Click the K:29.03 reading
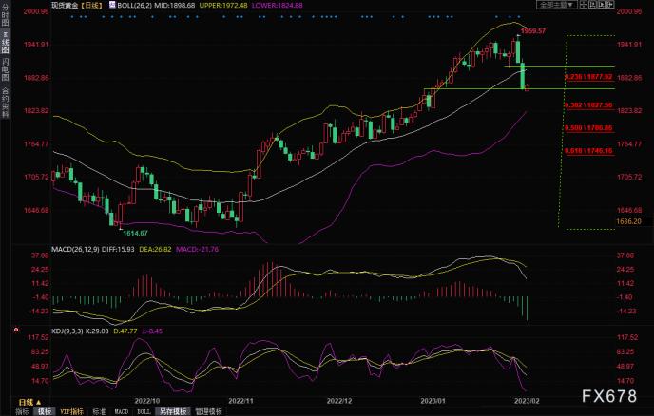 tap(97, 331)
